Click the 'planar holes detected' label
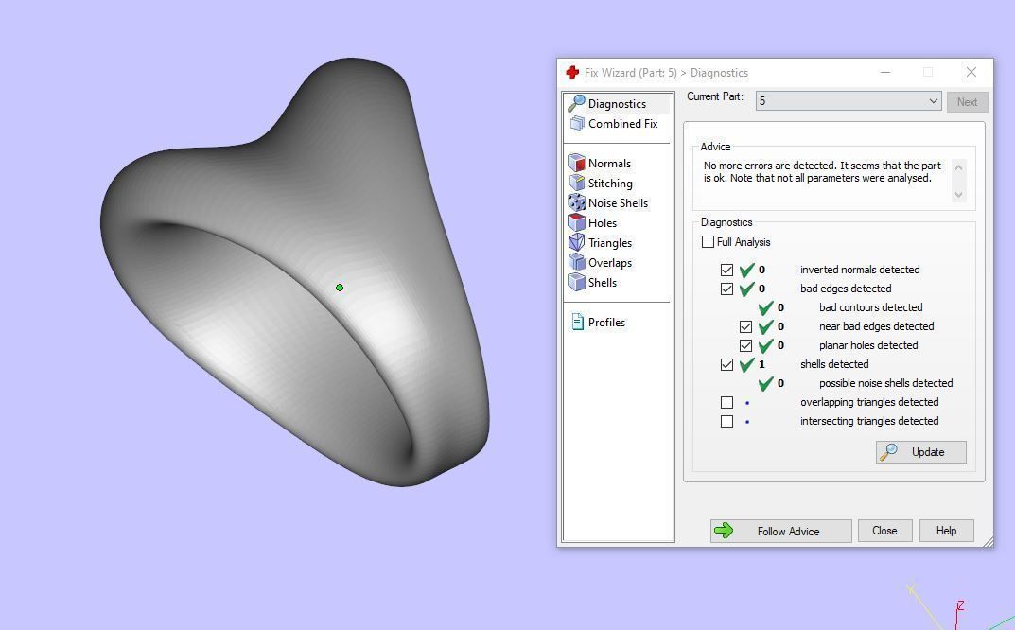The image size is (1015, 630). click(x=868, y=346)
